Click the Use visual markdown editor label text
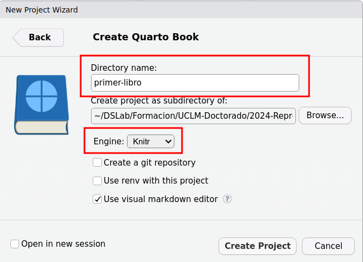The width and height of the screenshot is (363, 262). coord(161,199)
